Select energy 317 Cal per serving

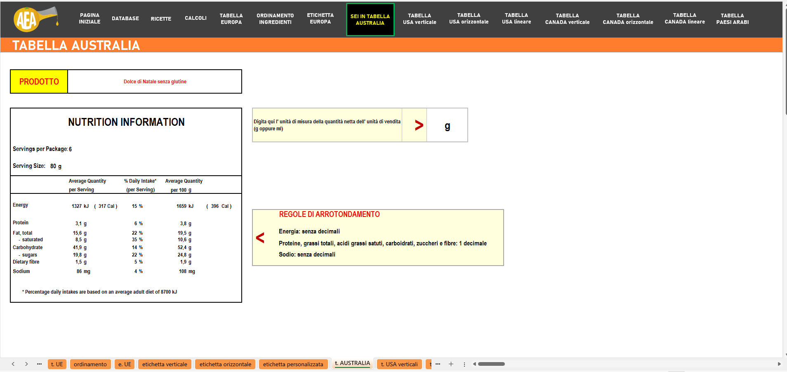pos(106,206)
